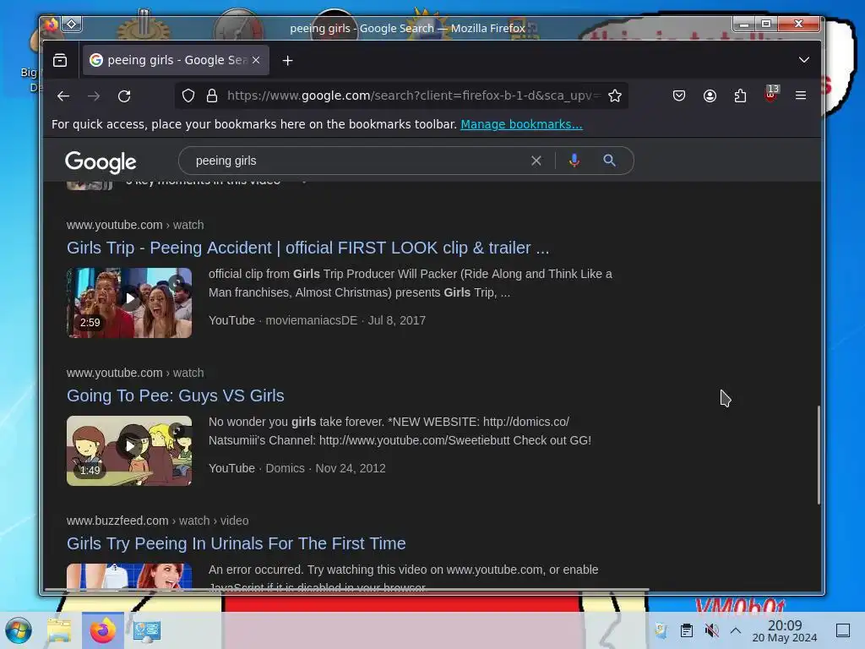Click the forward navigation arrow
Image resolution: width=865 pixels, height=649 pixels.
point(94,96)
